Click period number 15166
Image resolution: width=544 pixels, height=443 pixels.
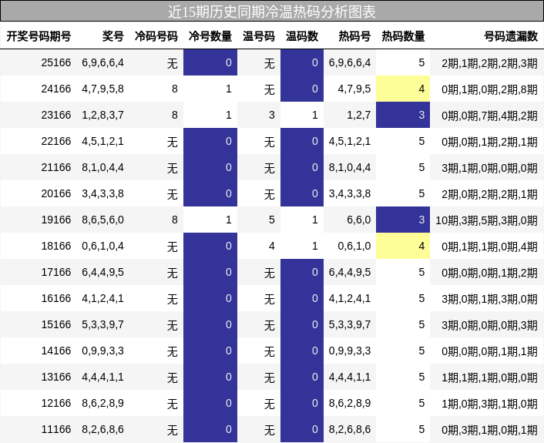click(x=55, y=324)
